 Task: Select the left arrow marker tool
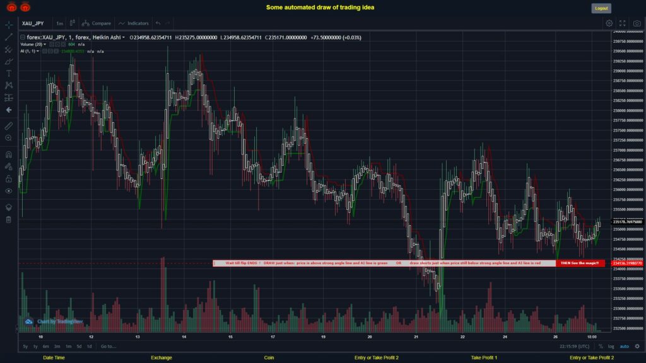pyautogui.click(x=9, y=110)
